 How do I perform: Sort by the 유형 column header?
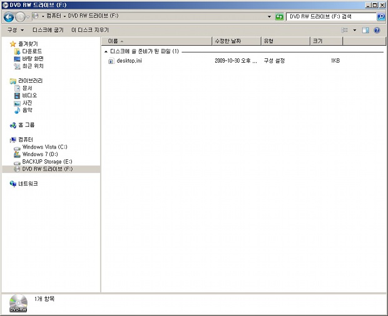click(x=285, y=41)
